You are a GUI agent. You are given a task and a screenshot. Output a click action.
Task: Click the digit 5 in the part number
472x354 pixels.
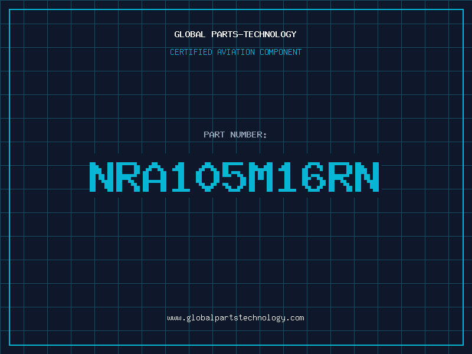[x=234, y=177]
